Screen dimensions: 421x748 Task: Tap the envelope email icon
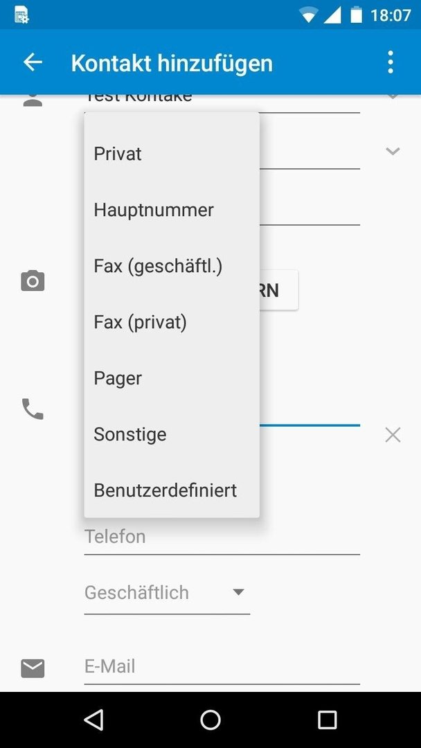pyautogui.click(x=33, y=668)
